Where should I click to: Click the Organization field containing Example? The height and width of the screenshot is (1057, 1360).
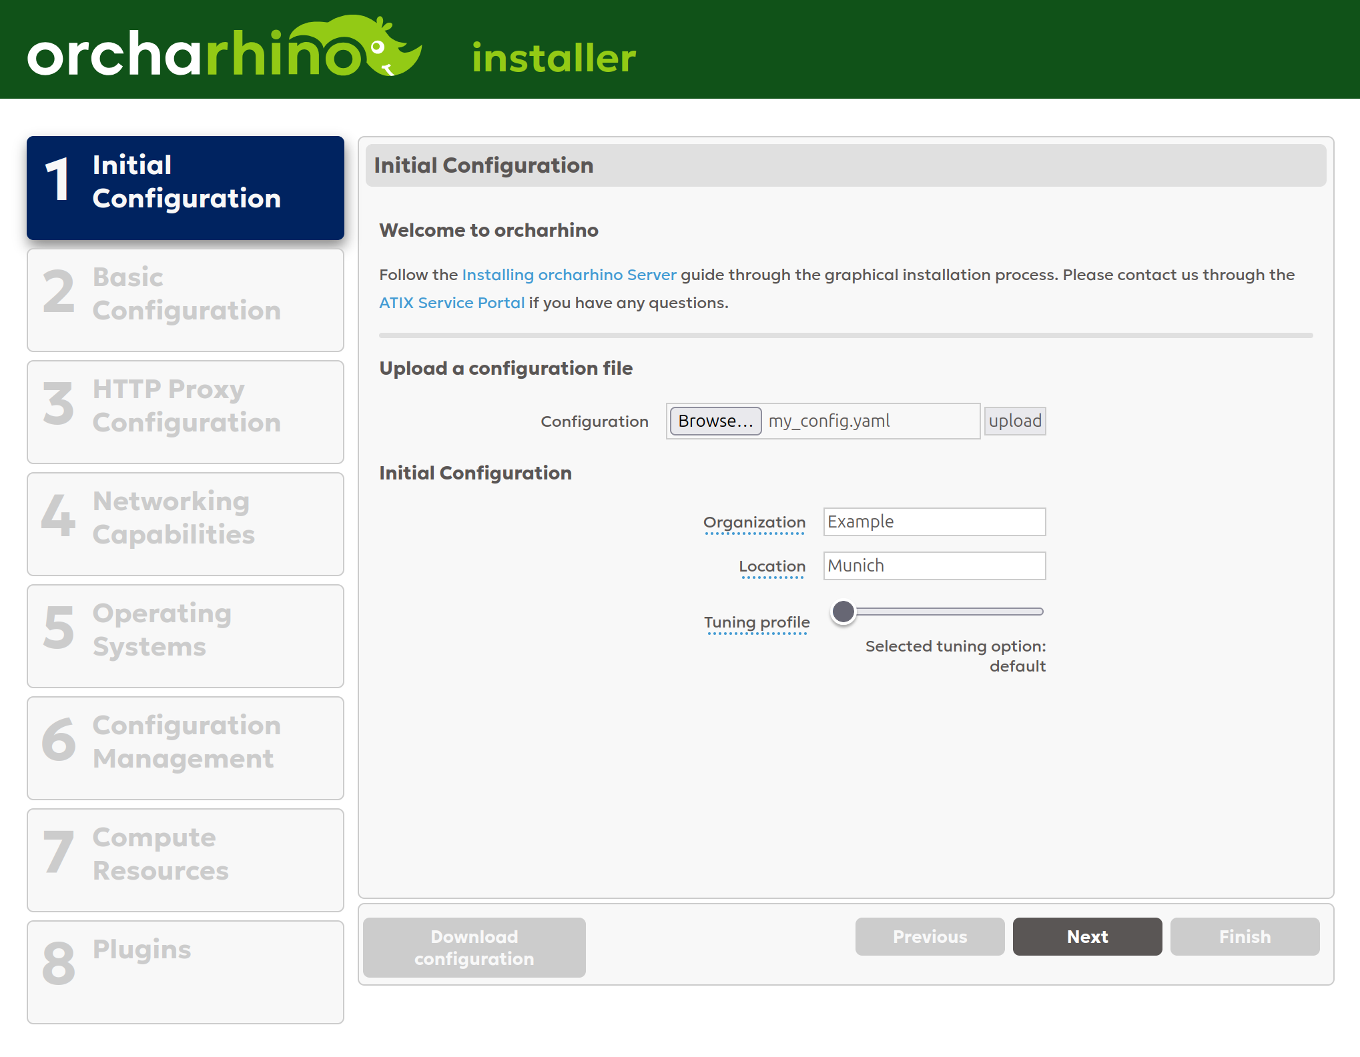click(934, 521)
